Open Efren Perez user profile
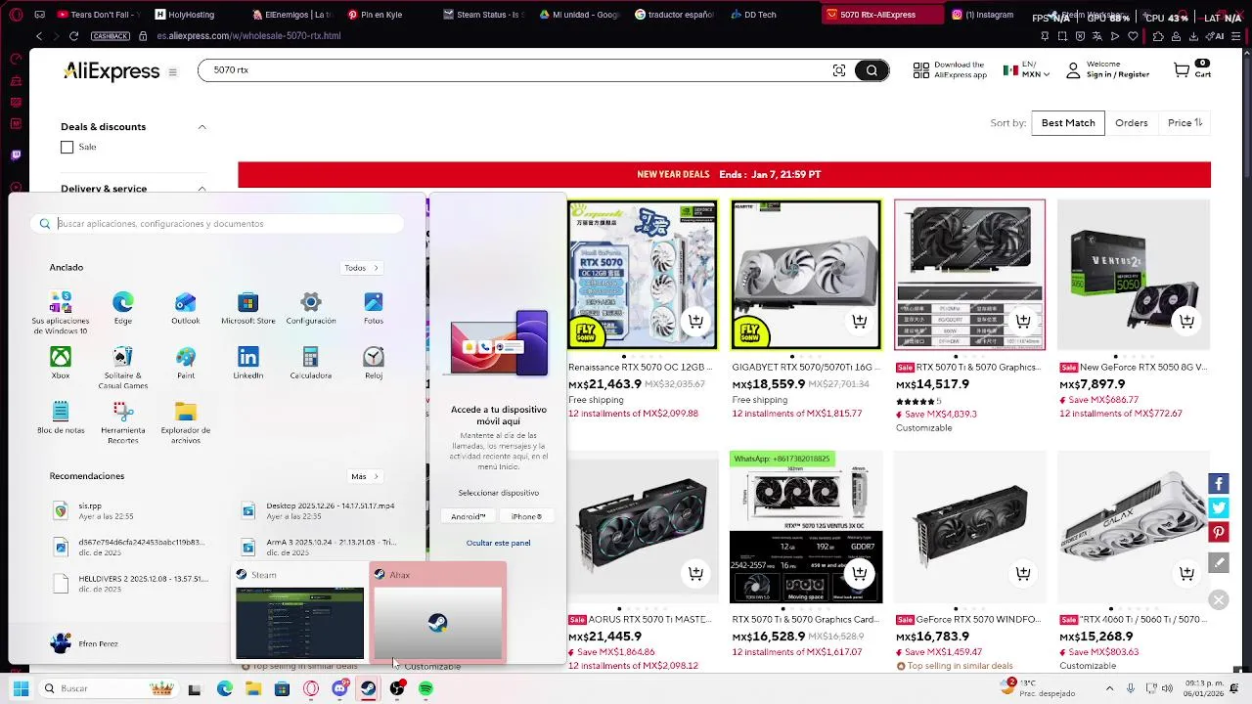 84,643
